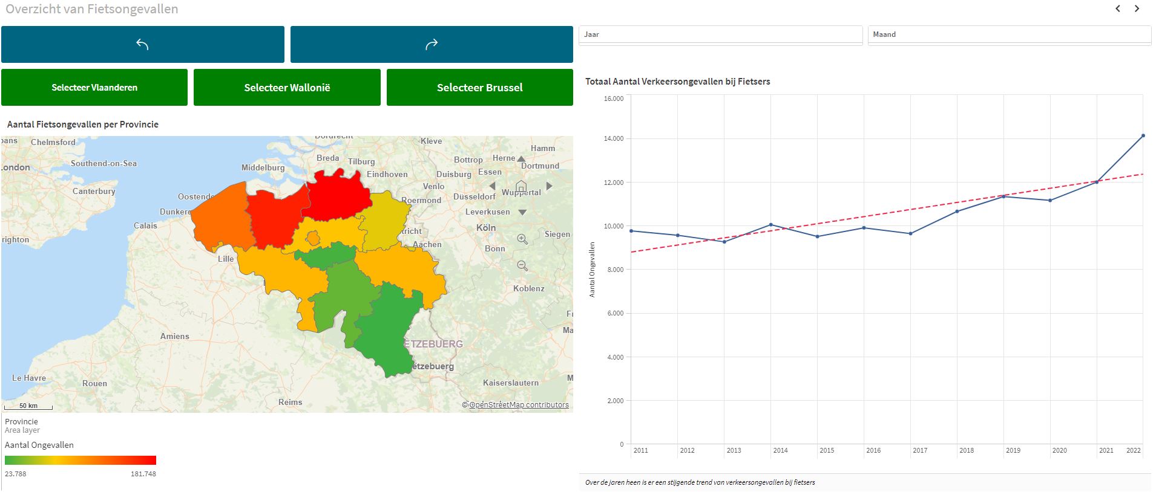Zoom in on the map
This screenshot has height=492, width=1156.
point(522,239)
